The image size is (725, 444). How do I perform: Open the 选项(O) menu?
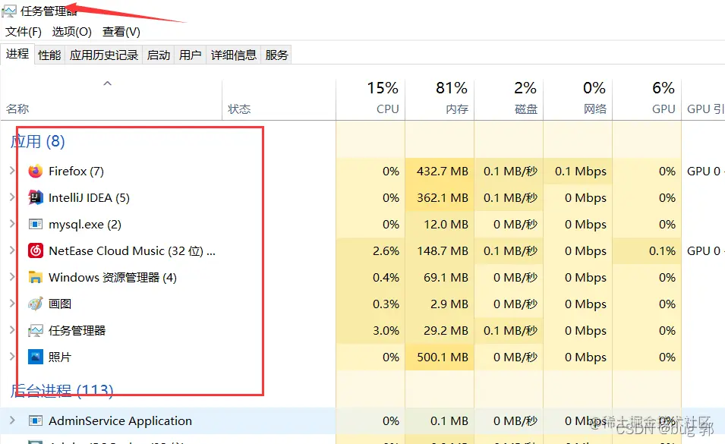coord(71,32)
